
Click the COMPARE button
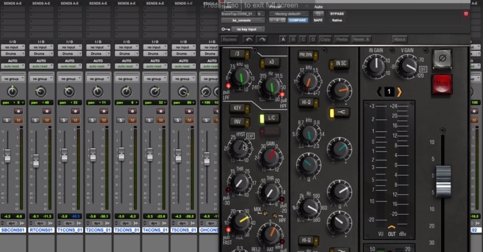298,20
